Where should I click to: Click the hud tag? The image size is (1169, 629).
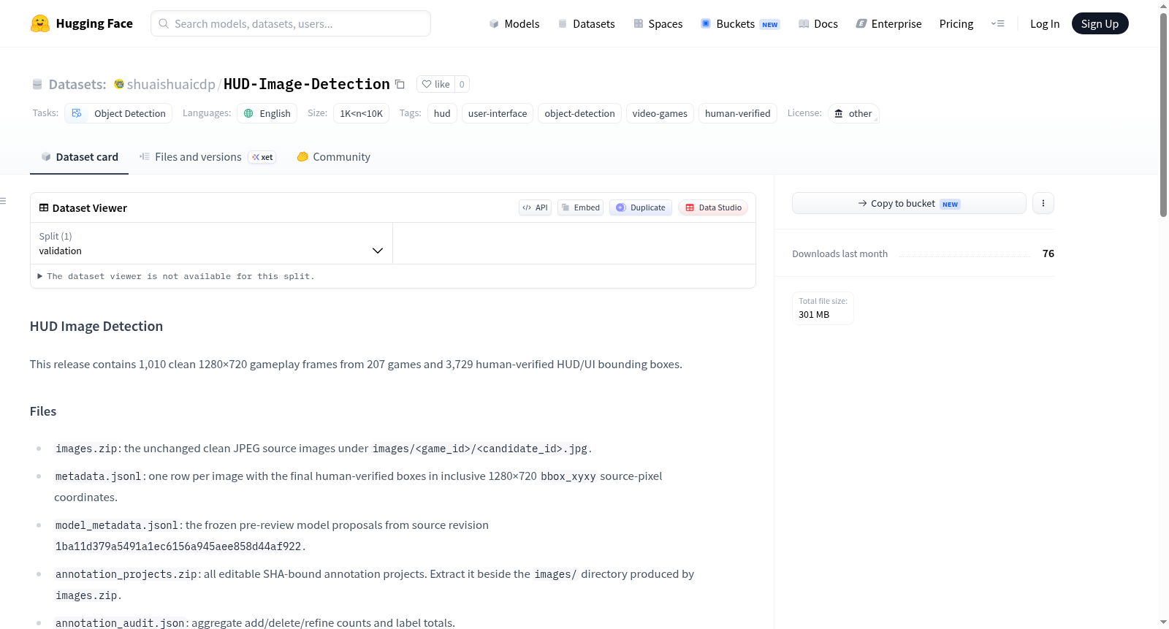442,113
